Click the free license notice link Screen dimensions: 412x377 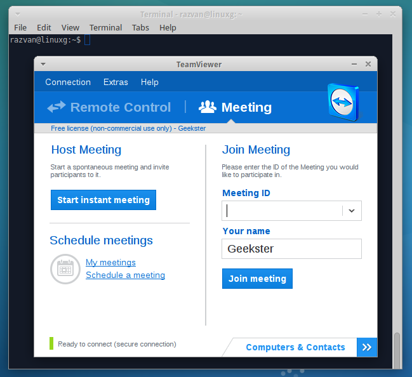pos(128,128)
